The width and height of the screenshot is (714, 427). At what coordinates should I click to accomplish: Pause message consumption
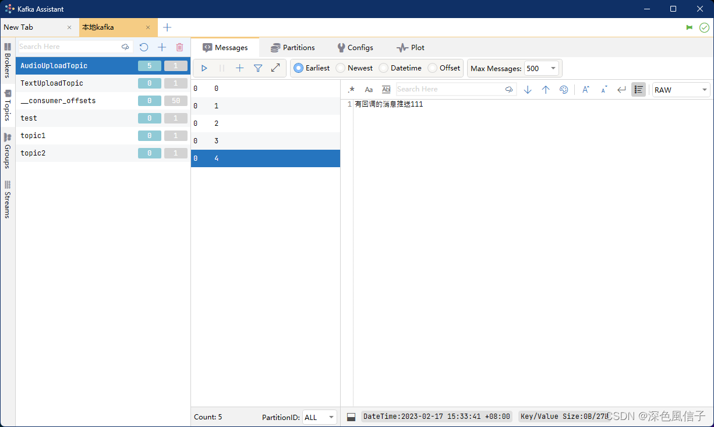coord(221,68)
